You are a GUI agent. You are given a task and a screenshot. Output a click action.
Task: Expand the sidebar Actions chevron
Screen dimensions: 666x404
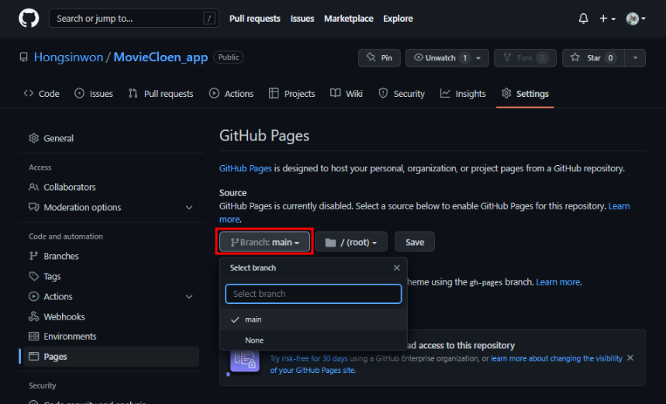pos(189,296)
